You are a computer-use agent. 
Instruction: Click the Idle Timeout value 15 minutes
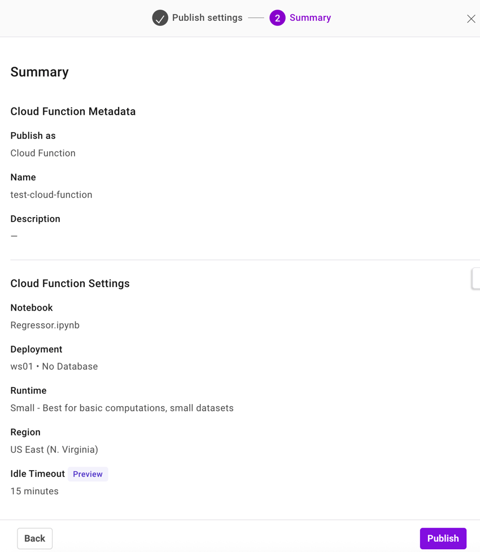pos(34,491)
